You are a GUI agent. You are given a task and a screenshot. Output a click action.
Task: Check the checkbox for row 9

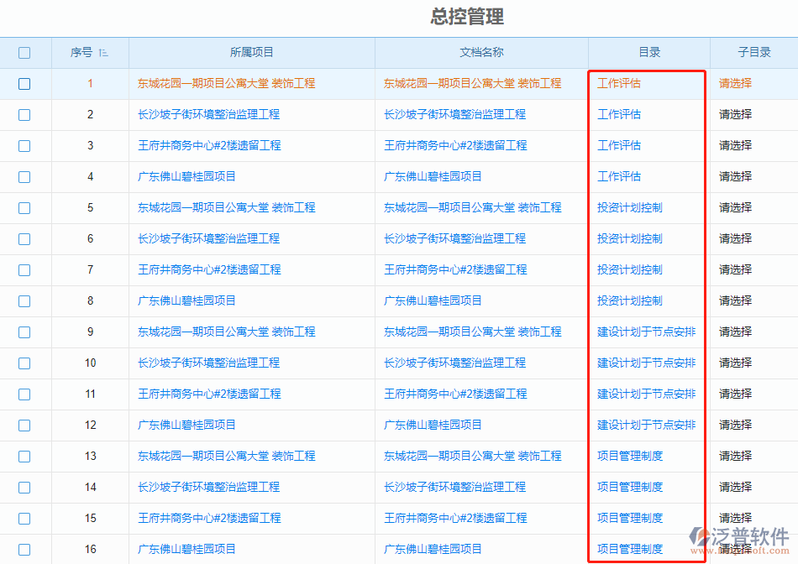[x=24, y=332]
